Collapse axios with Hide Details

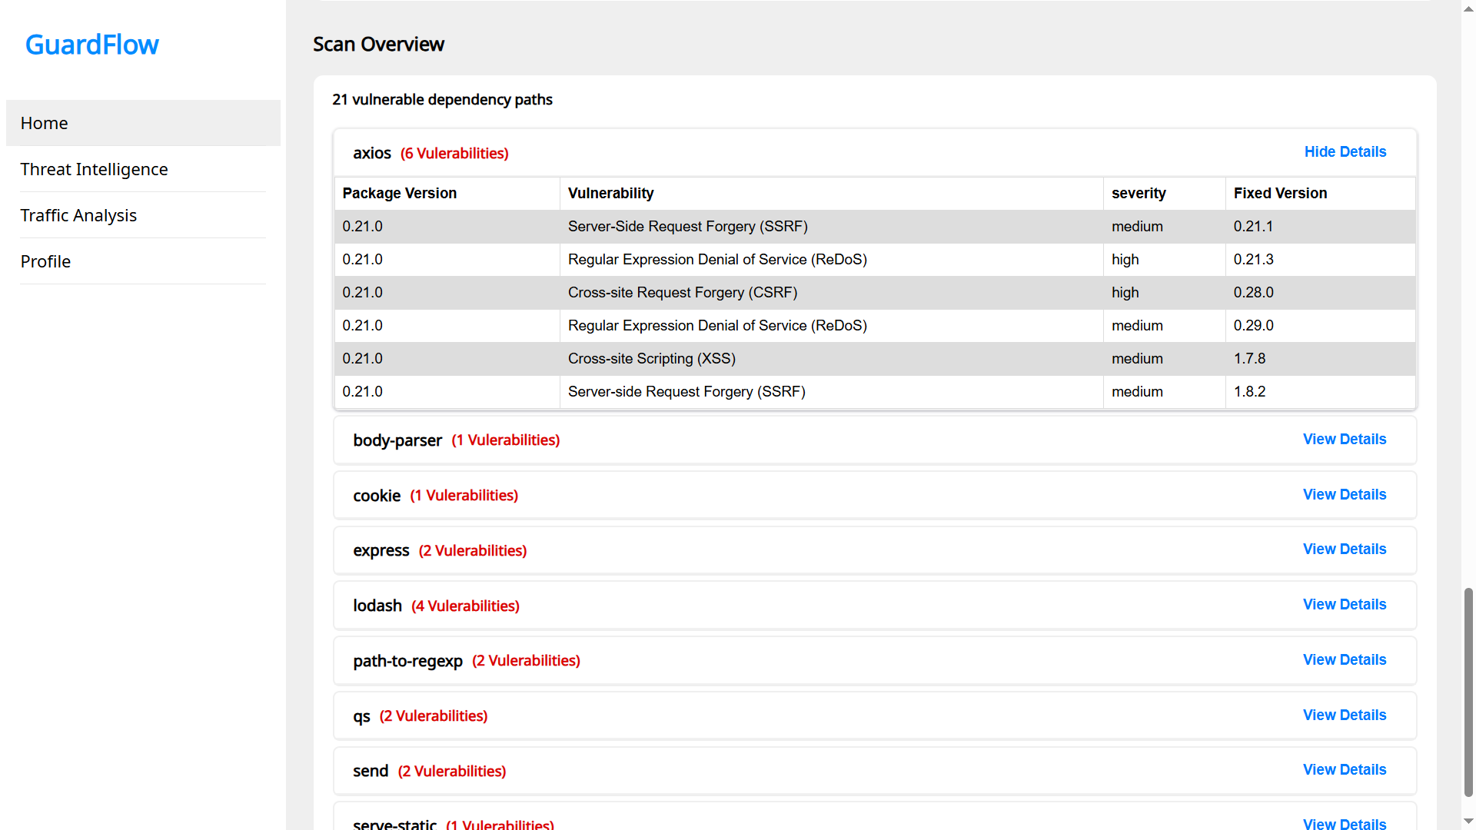click(x=1345, y=151)
